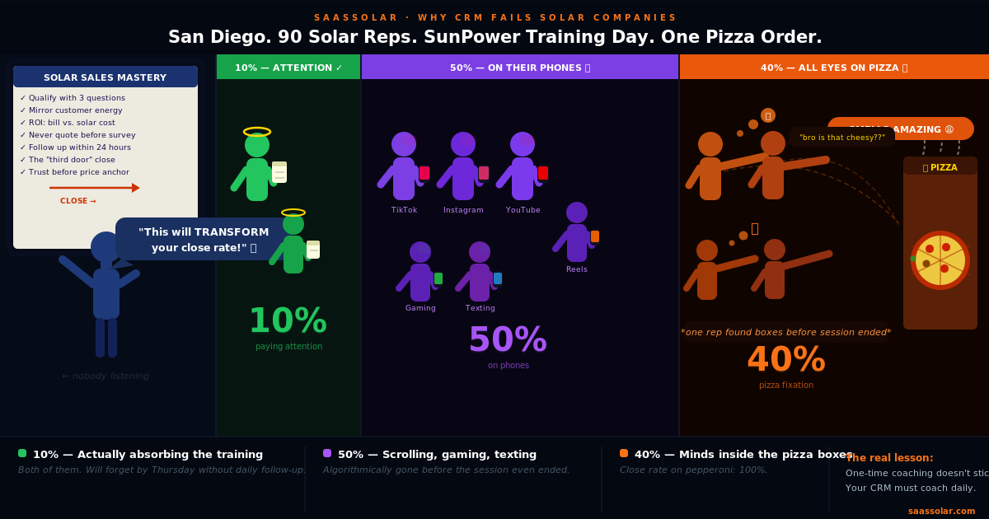Screen dimensions: 989x519
Task: Click "Close rate on pepperoni: 100%." line
Action: (x=693, y=470)
